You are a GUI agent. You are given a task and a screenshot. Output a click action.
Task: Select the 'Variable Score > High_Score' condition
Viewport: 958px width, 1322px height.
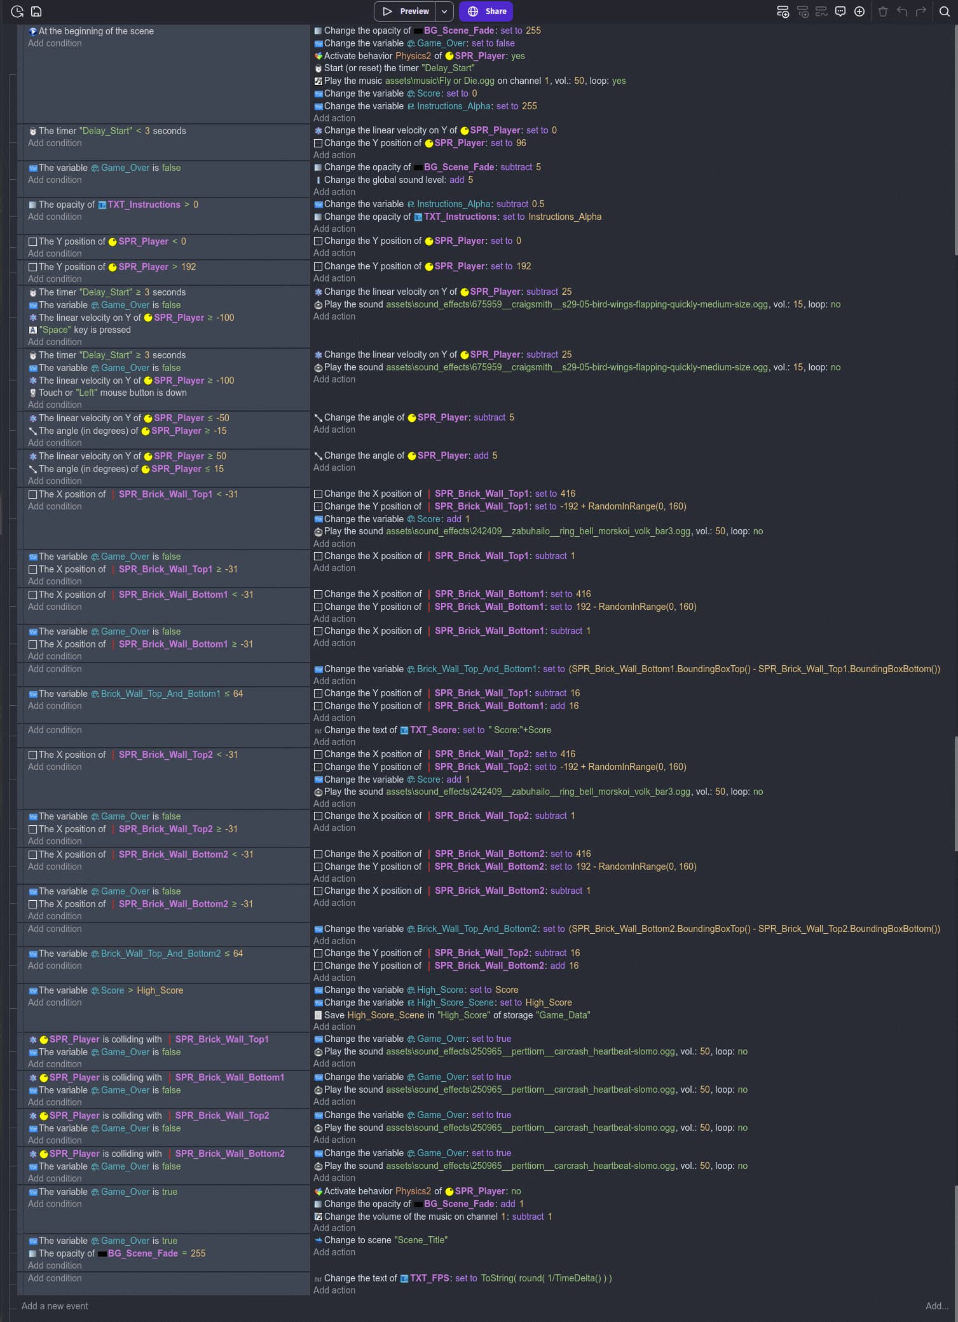point(106,991)
